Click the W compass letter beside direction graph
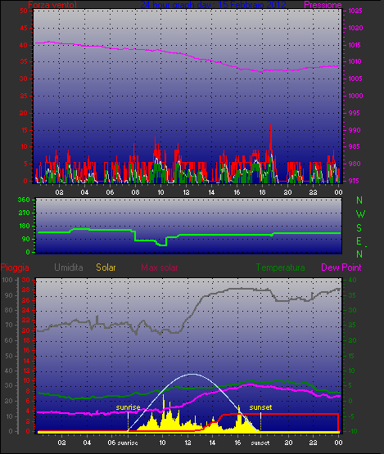Viewport: 384px width, 454px height. point(360,214)
